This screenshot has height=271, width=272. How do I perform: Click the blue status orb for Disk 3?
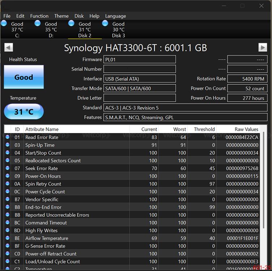pos(105,23)
